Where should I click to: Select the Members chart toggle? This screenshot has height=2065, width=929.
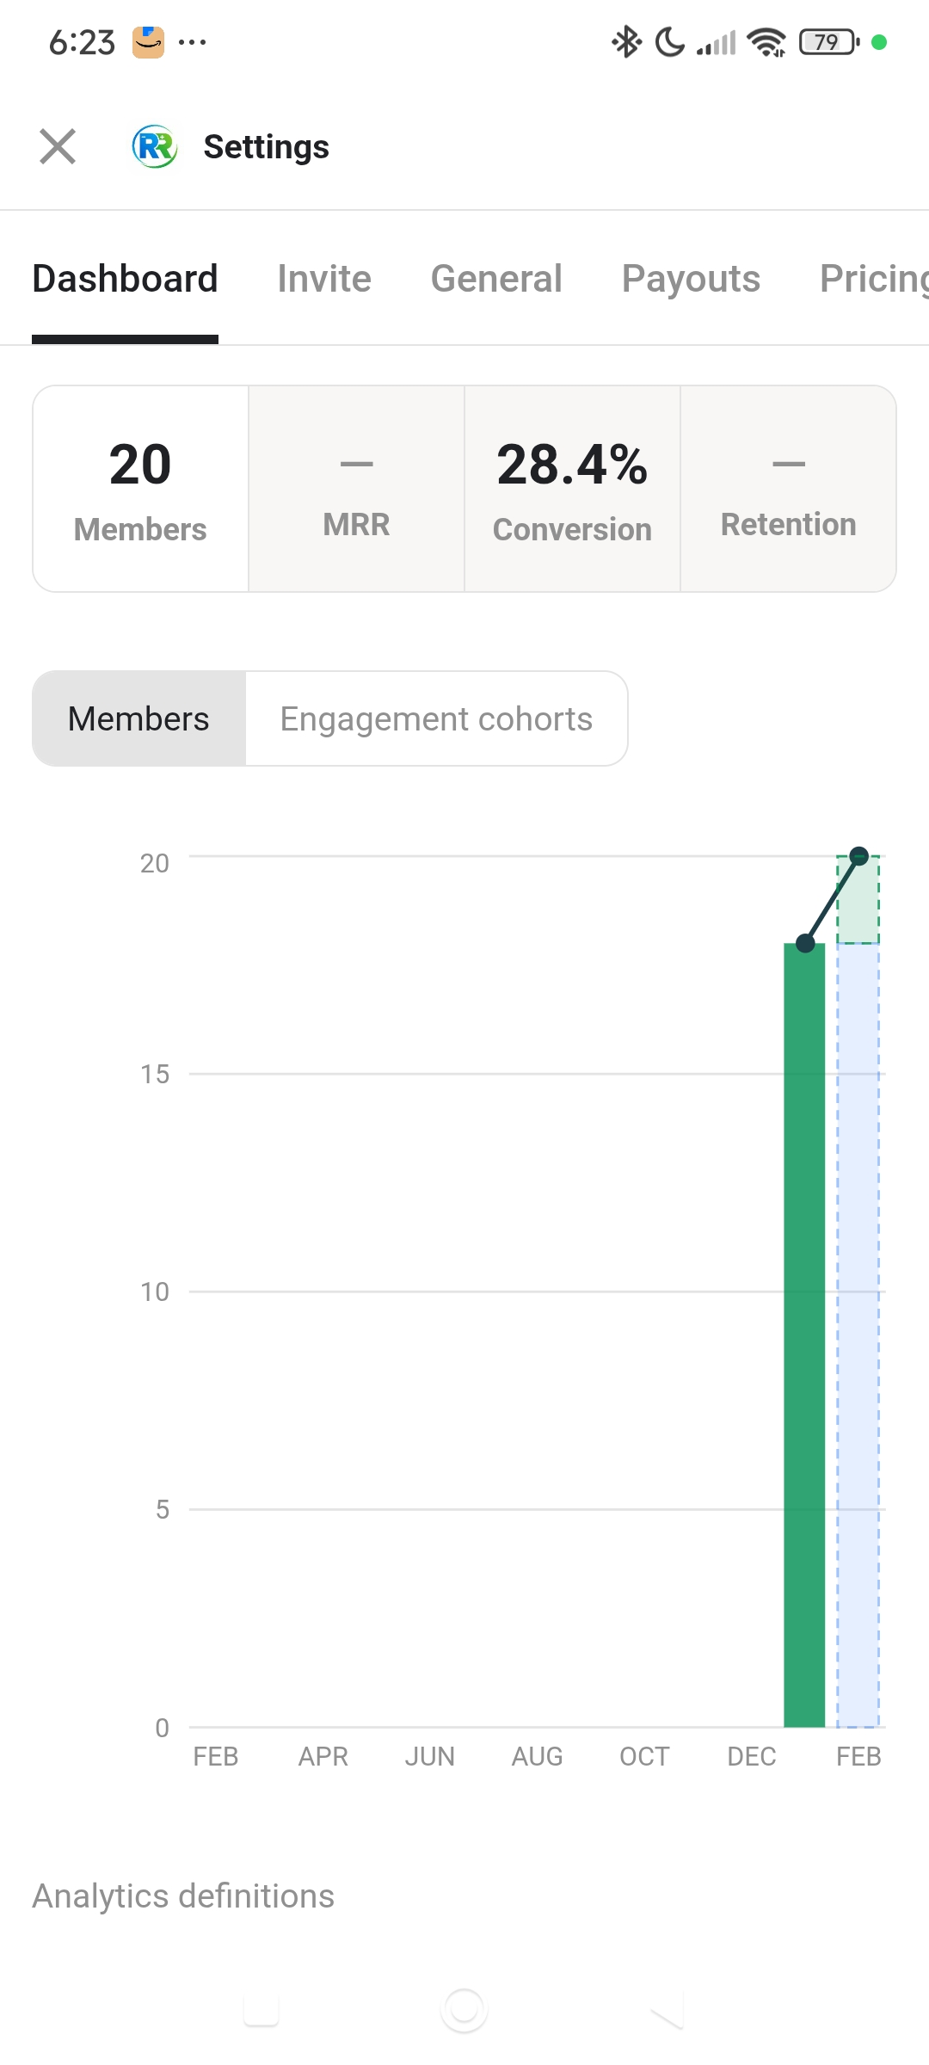pos(138,718)
